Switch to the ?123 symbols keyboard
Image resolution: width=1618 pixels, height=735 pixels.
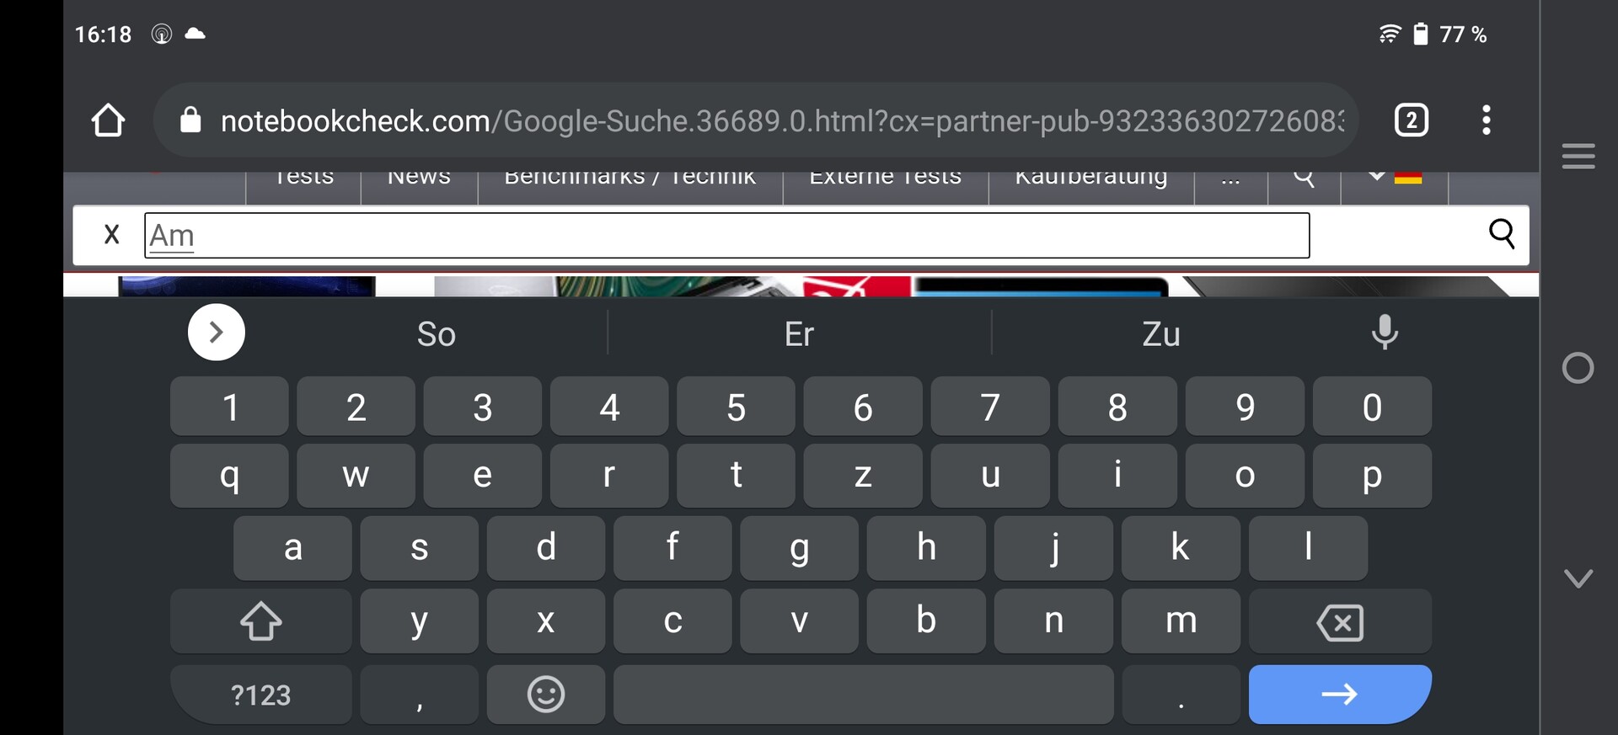[x=260, y=695]
